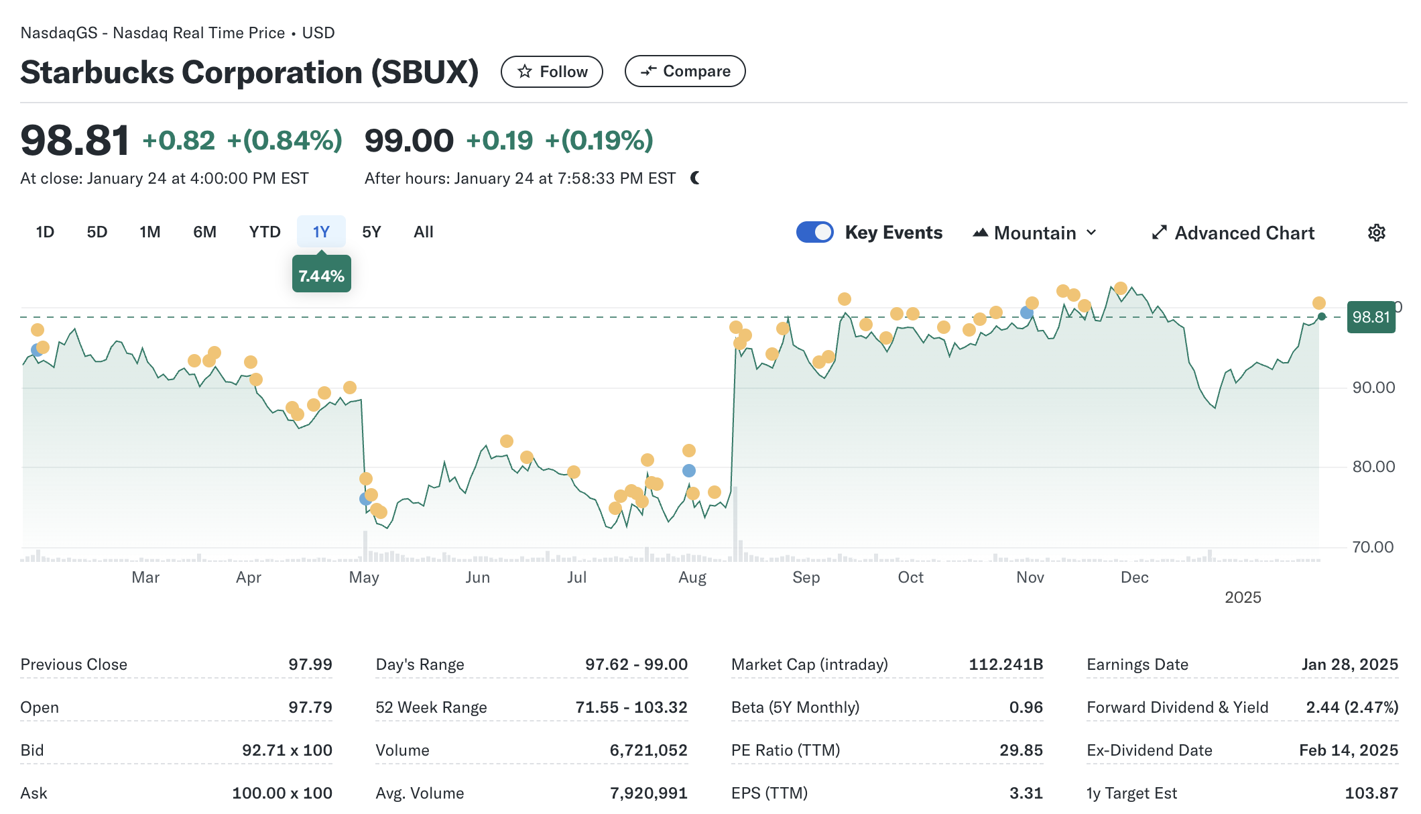Click the Mountain chart type icon
This screenshot has height=814, width=1421.
980,233
